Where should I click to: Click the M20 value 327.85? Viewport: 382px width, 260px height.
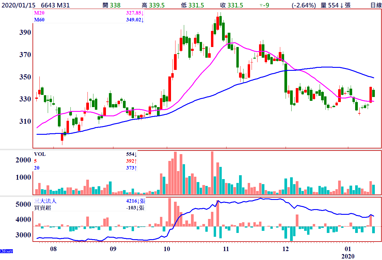coord(135,14)
